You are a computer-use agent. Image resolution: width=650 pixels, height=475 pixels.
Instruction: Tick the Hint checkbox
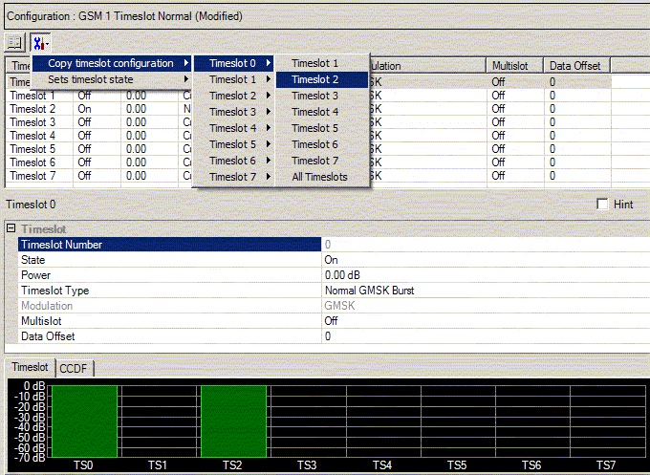(602, 204)
